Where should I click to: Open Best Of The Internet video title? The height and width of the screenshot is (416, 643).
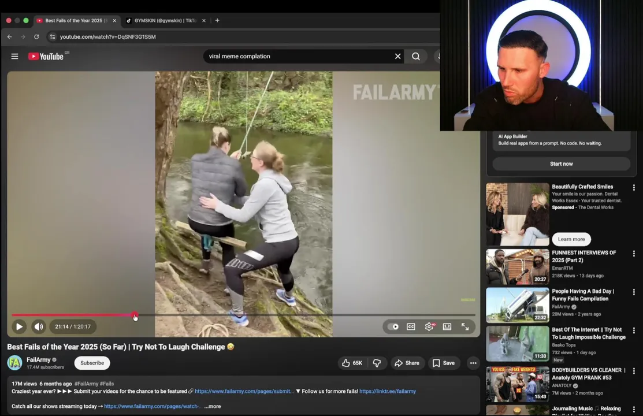[x=589, y=333]
